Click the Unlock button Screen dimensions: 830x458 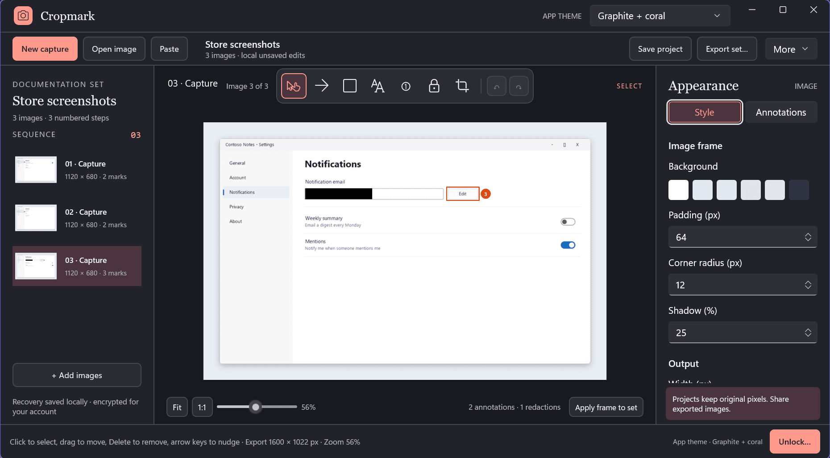[x=795, y=442]
